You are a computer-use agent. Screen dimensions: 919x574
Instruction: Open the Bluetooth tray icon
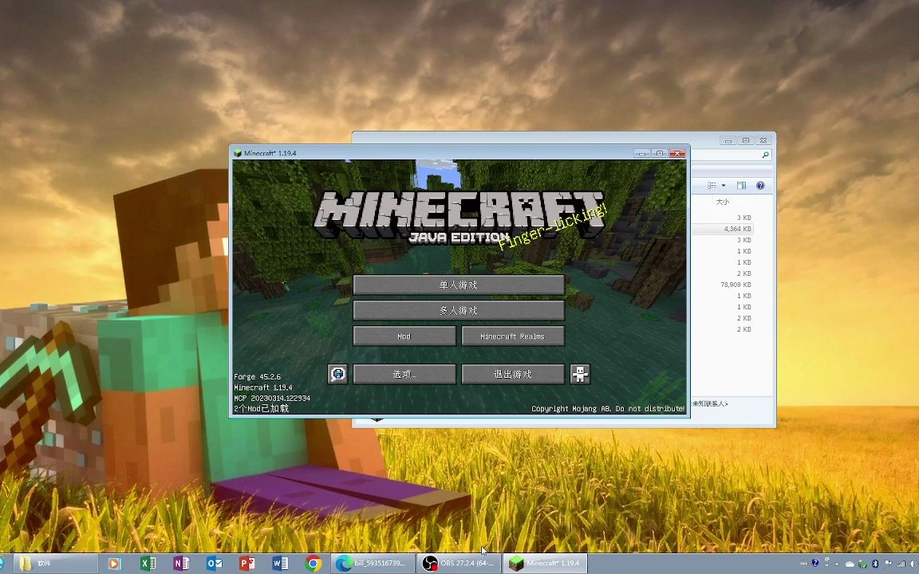coord(875,564)
